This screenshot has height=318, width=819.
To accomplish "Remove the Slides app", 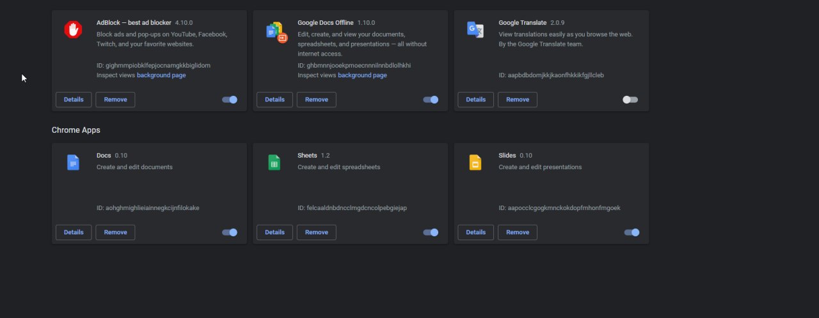I will (518, 232).
